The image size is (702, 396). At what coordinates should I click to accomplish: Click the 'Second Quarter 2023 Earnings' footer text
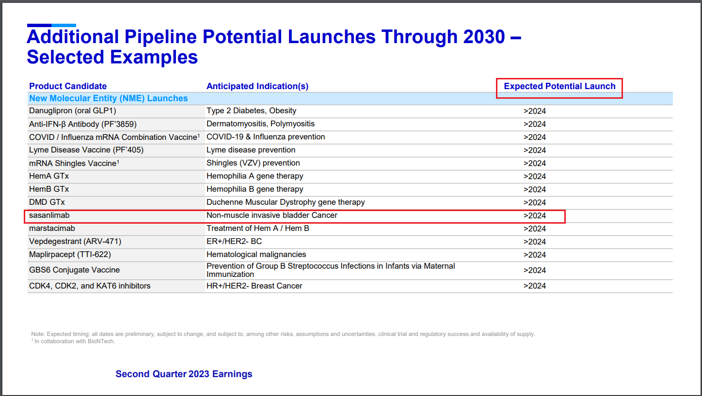coord(184,374)
